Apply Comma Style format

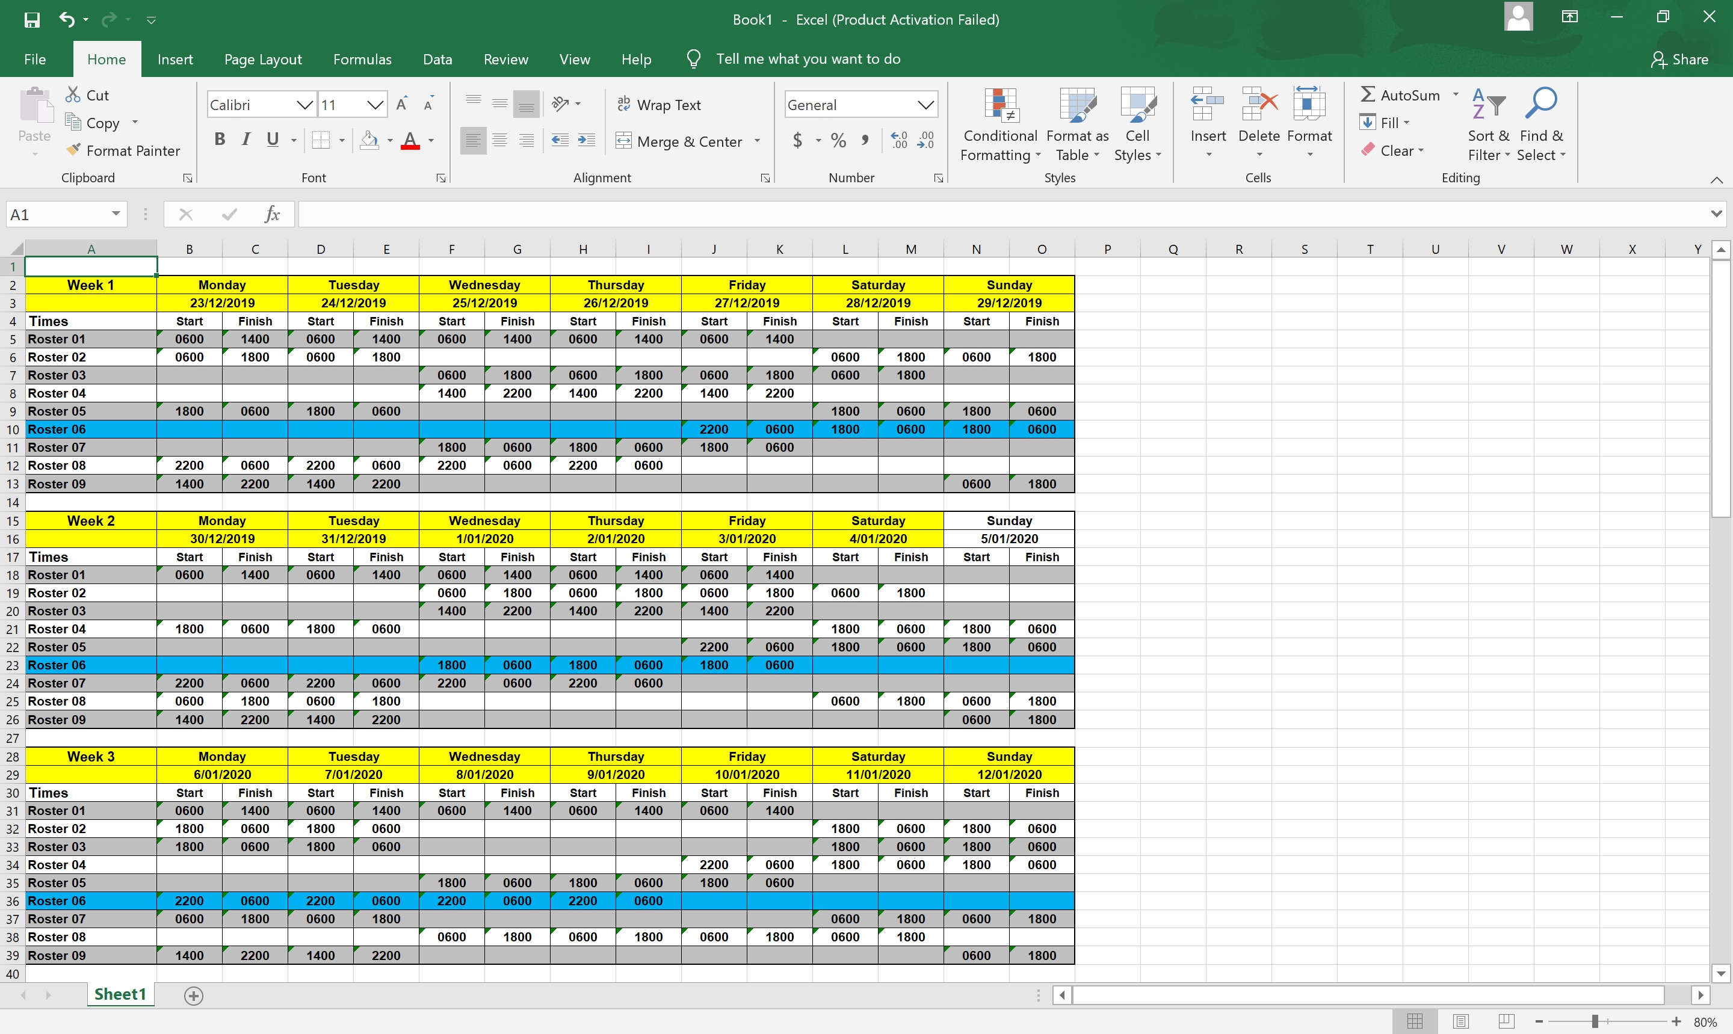click(x=865, y=140)
